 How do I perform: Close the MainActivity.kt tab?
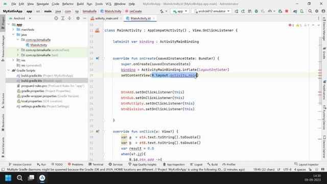pos(154,18)
